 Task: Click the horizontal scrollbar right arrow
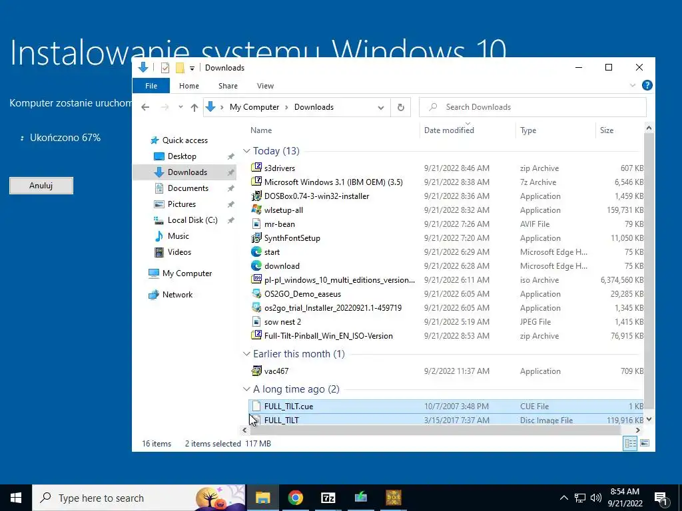(637, 430)
